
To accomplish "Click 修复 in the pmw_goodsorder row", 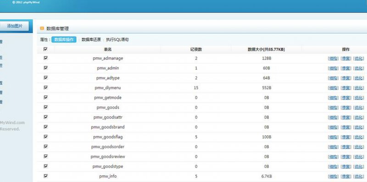I will pyautogui.click(x=346, y=147).
